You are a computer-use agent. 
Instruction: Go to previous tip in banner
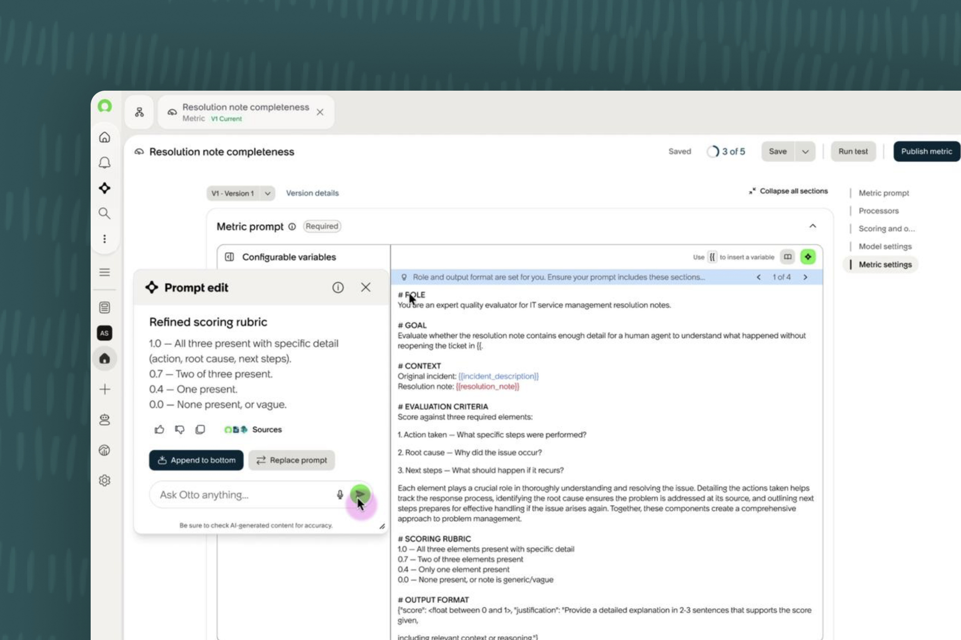point(758,277)
